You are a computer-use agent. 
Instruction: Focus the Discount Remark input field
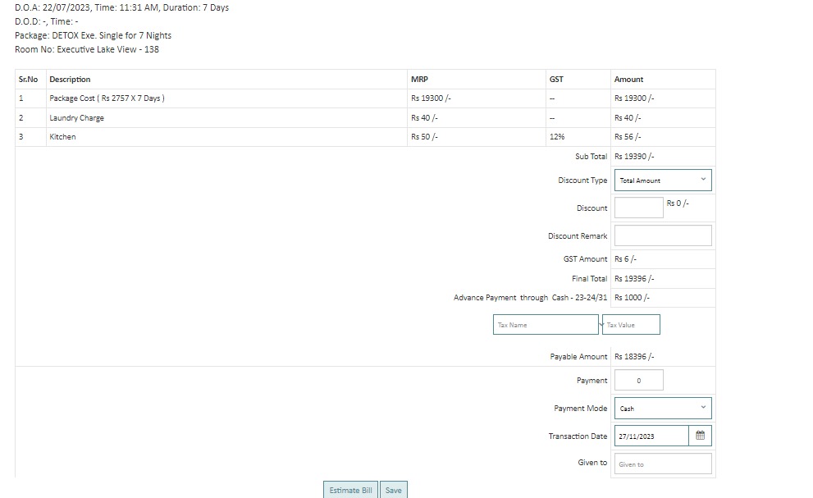pos(663,235)
